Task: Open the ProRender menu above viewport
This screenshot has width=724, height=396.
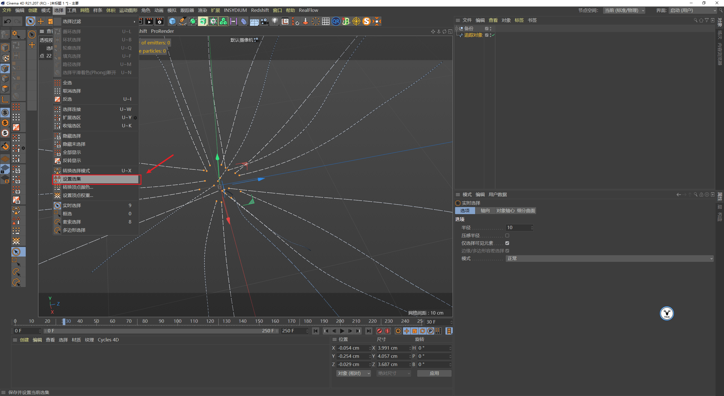Action: pos(162,31)
